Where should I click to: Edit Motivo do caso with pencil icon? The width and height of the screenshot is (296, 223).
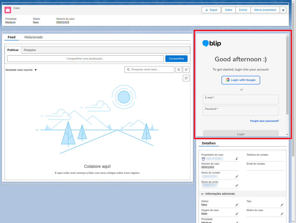point(282,214)
